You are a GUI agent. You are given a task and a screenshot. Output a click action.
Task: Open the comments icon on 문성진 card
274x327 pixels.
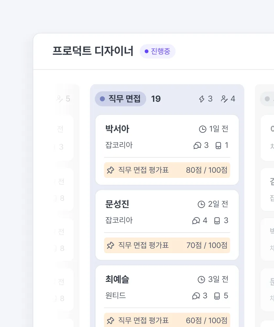click(x=196, y=220)
